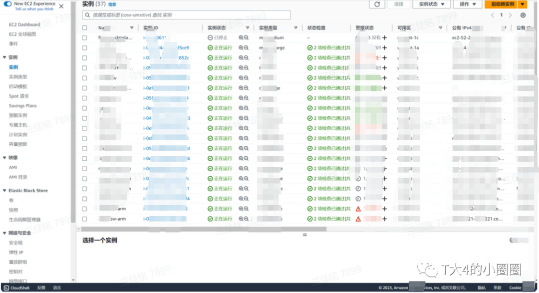Check the sw-arm instance row checkbox
The width and height of the screenshot is (539, 293).
[x=84, y=219]
